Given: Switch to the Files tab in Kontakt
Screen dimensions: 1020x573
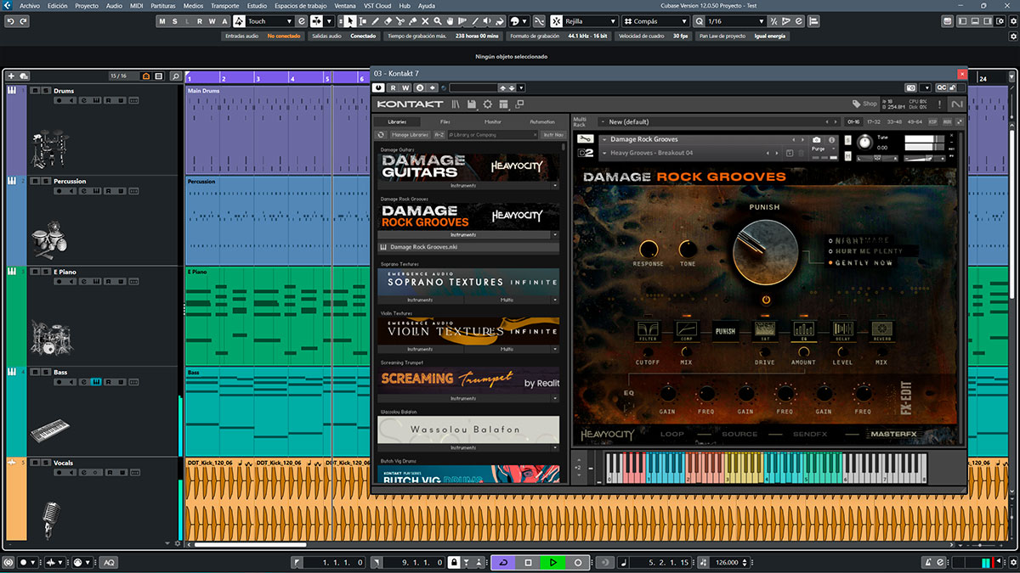Looking at the screenshot, I should [445, 121].
